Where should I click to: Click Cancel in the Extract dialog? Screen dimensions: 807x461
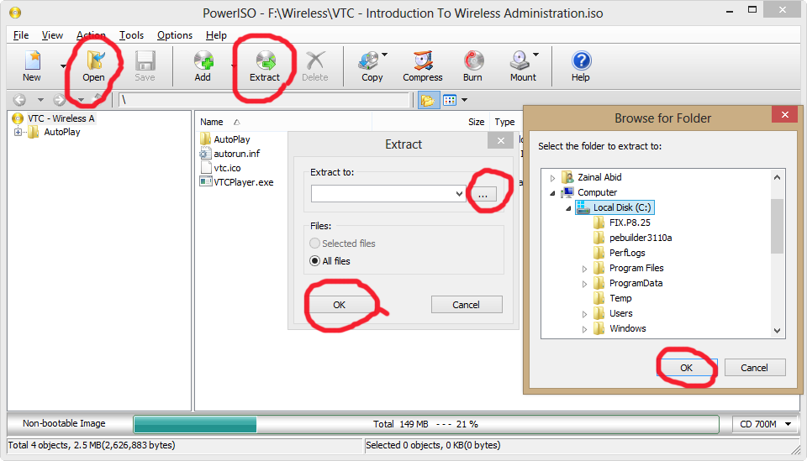pos(467,305)
